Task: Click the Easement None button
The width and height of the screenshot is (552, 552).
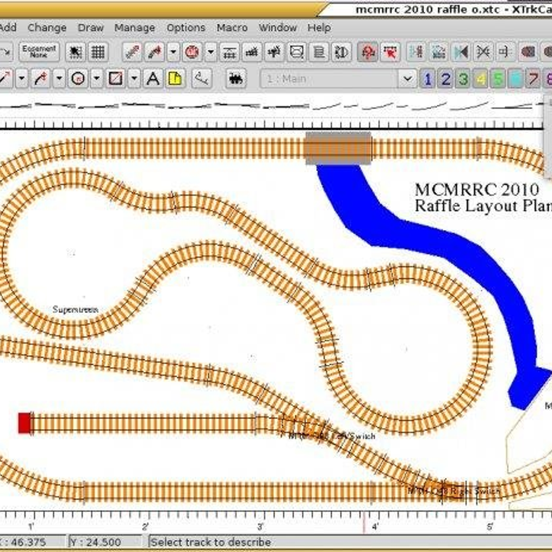Action: click(39, 52)
